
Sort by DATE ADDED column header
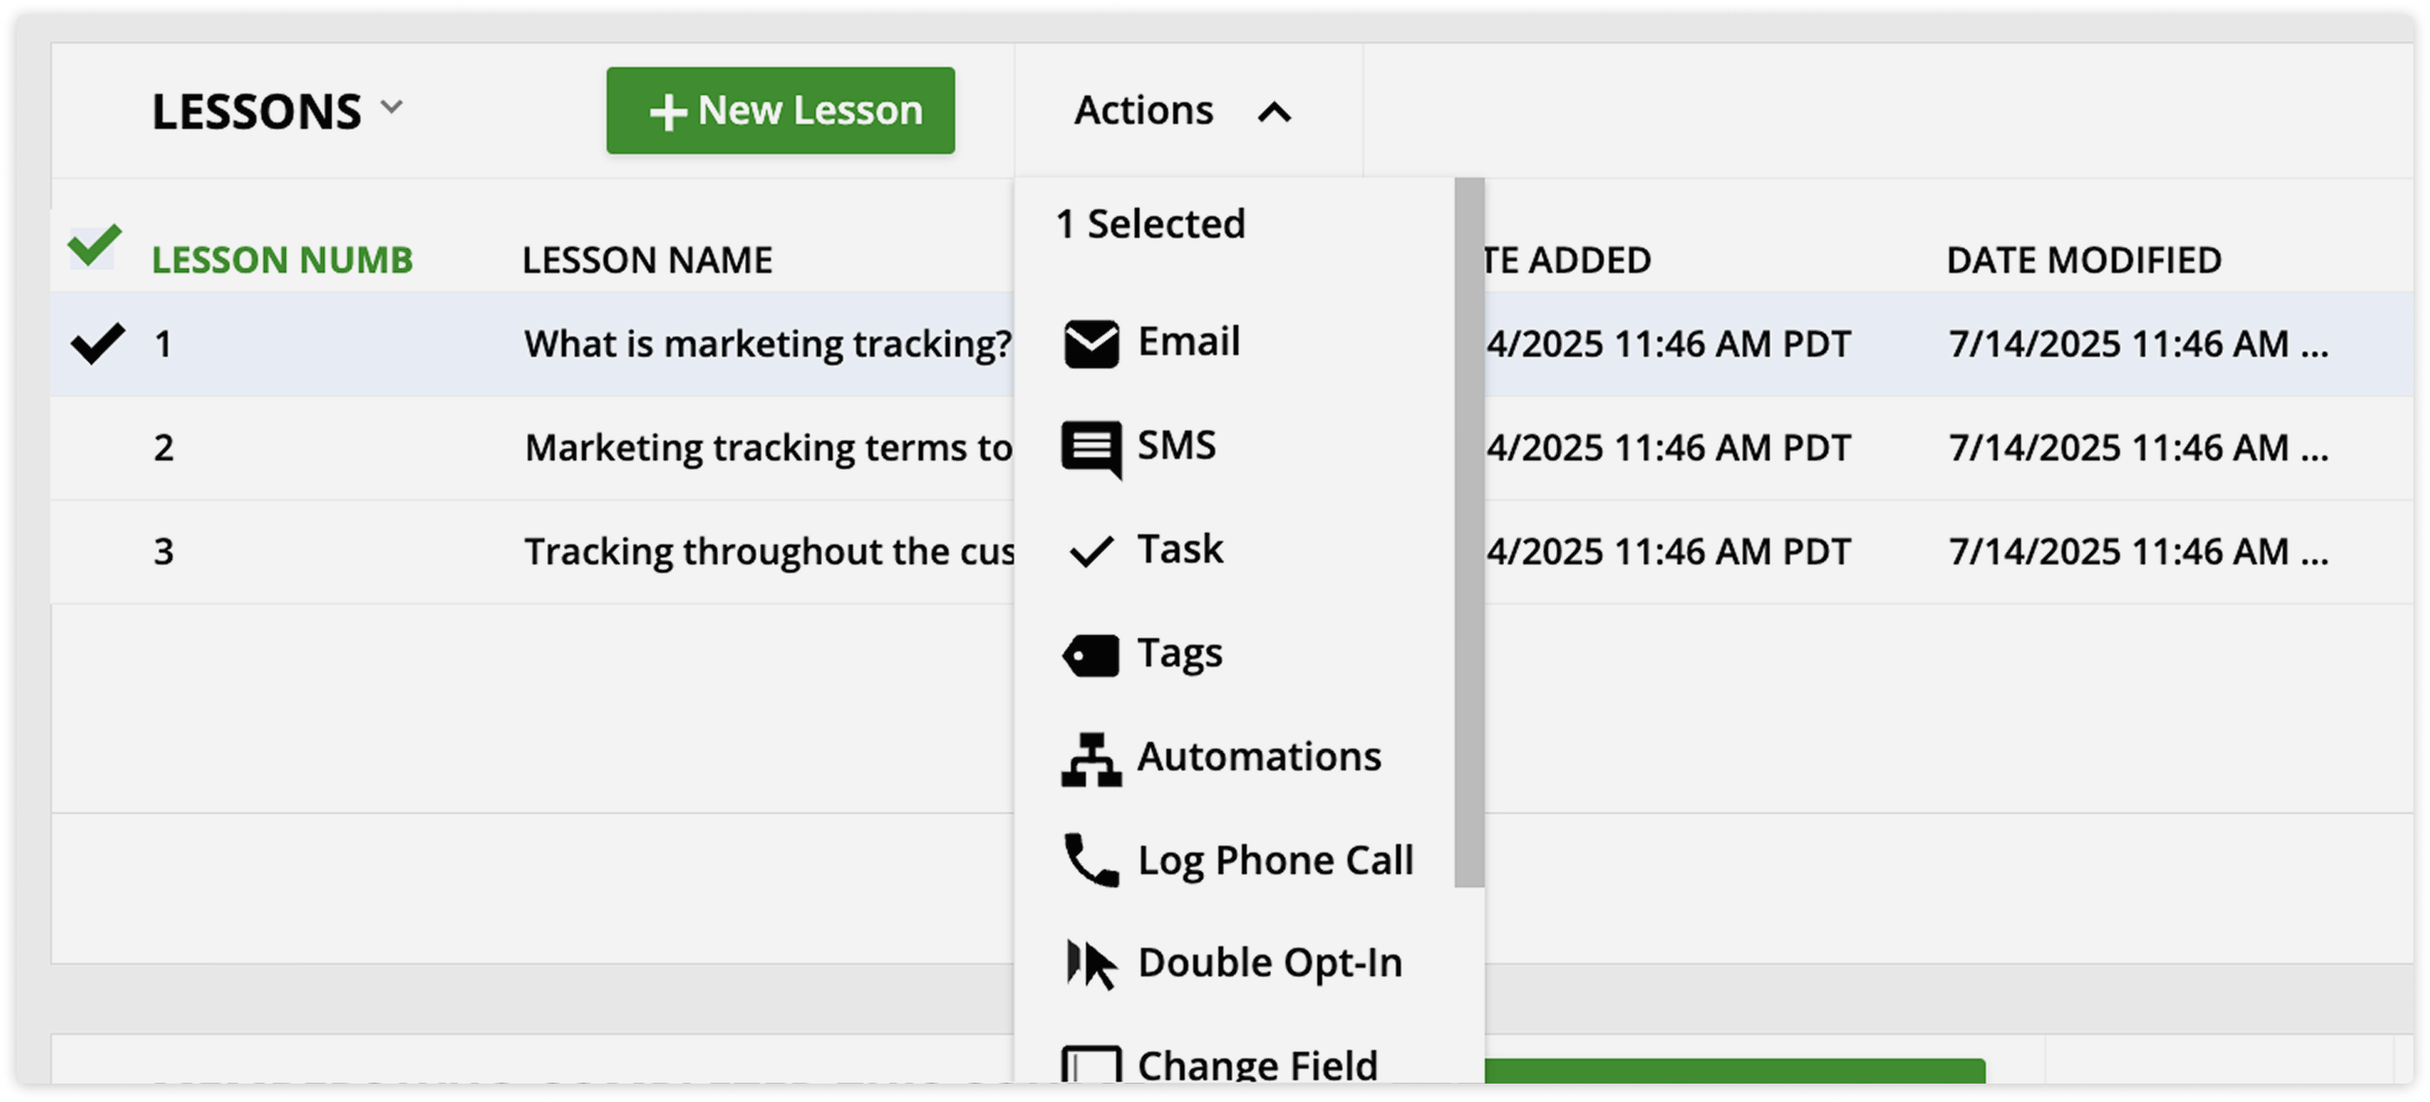tap(1567, 260)
